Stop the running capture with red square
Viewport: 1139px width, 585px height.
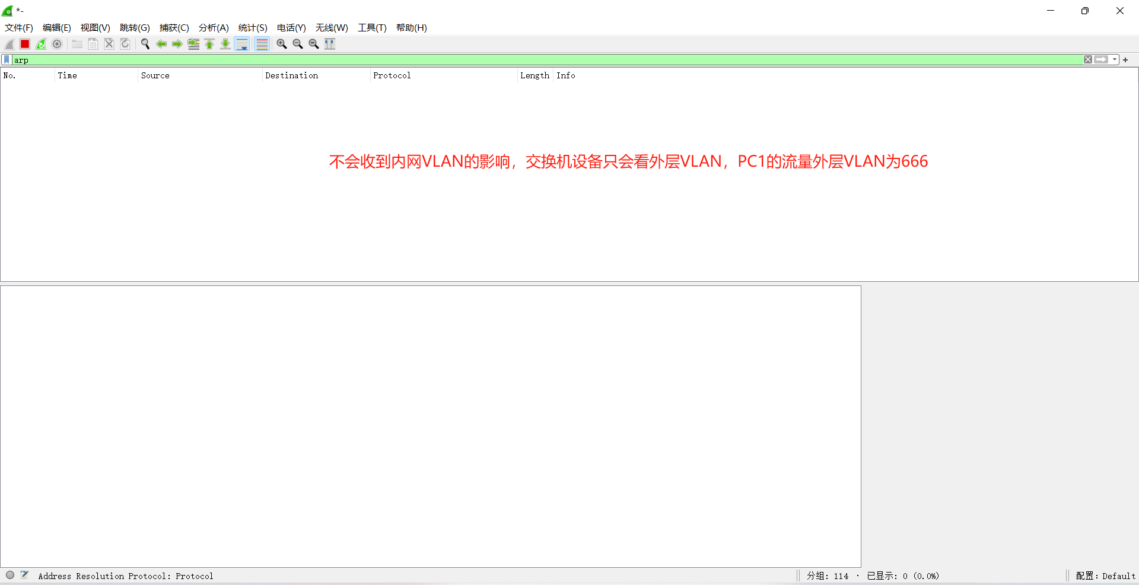pos(25,44)
